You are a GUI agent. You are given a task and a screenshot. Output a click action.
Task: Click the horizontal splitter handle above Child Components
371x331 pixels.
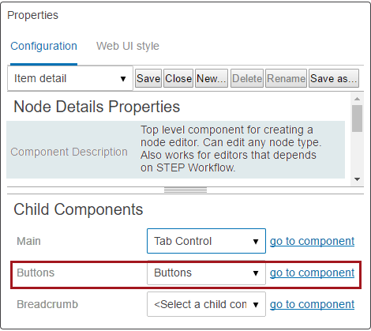click(185, 190)
